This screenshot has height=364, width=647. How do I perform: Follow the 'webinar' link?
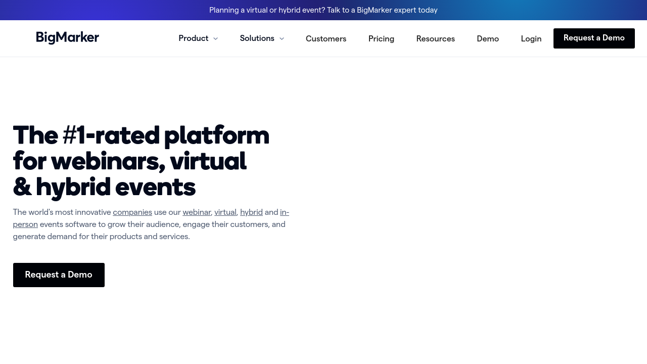pos(197,212)
